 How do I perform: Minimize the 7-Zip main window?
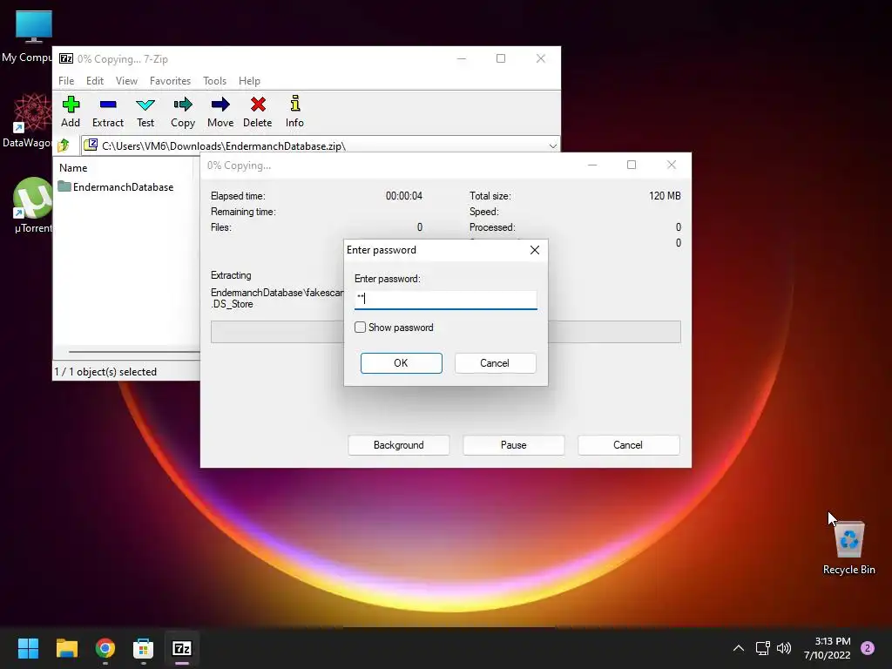pos(462,58)
